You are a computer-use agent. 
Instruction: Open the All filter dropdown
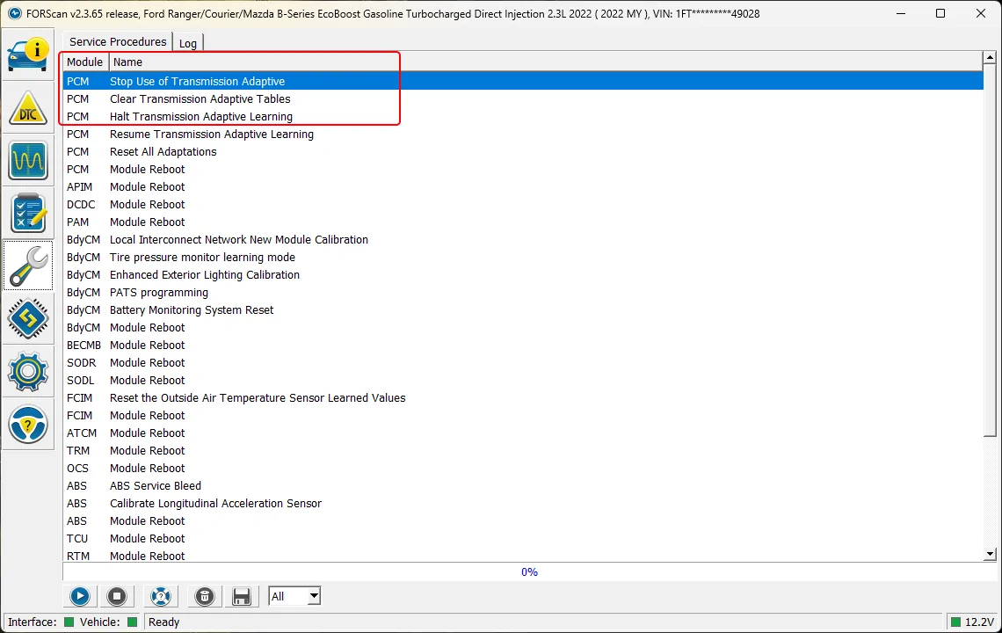294,597
